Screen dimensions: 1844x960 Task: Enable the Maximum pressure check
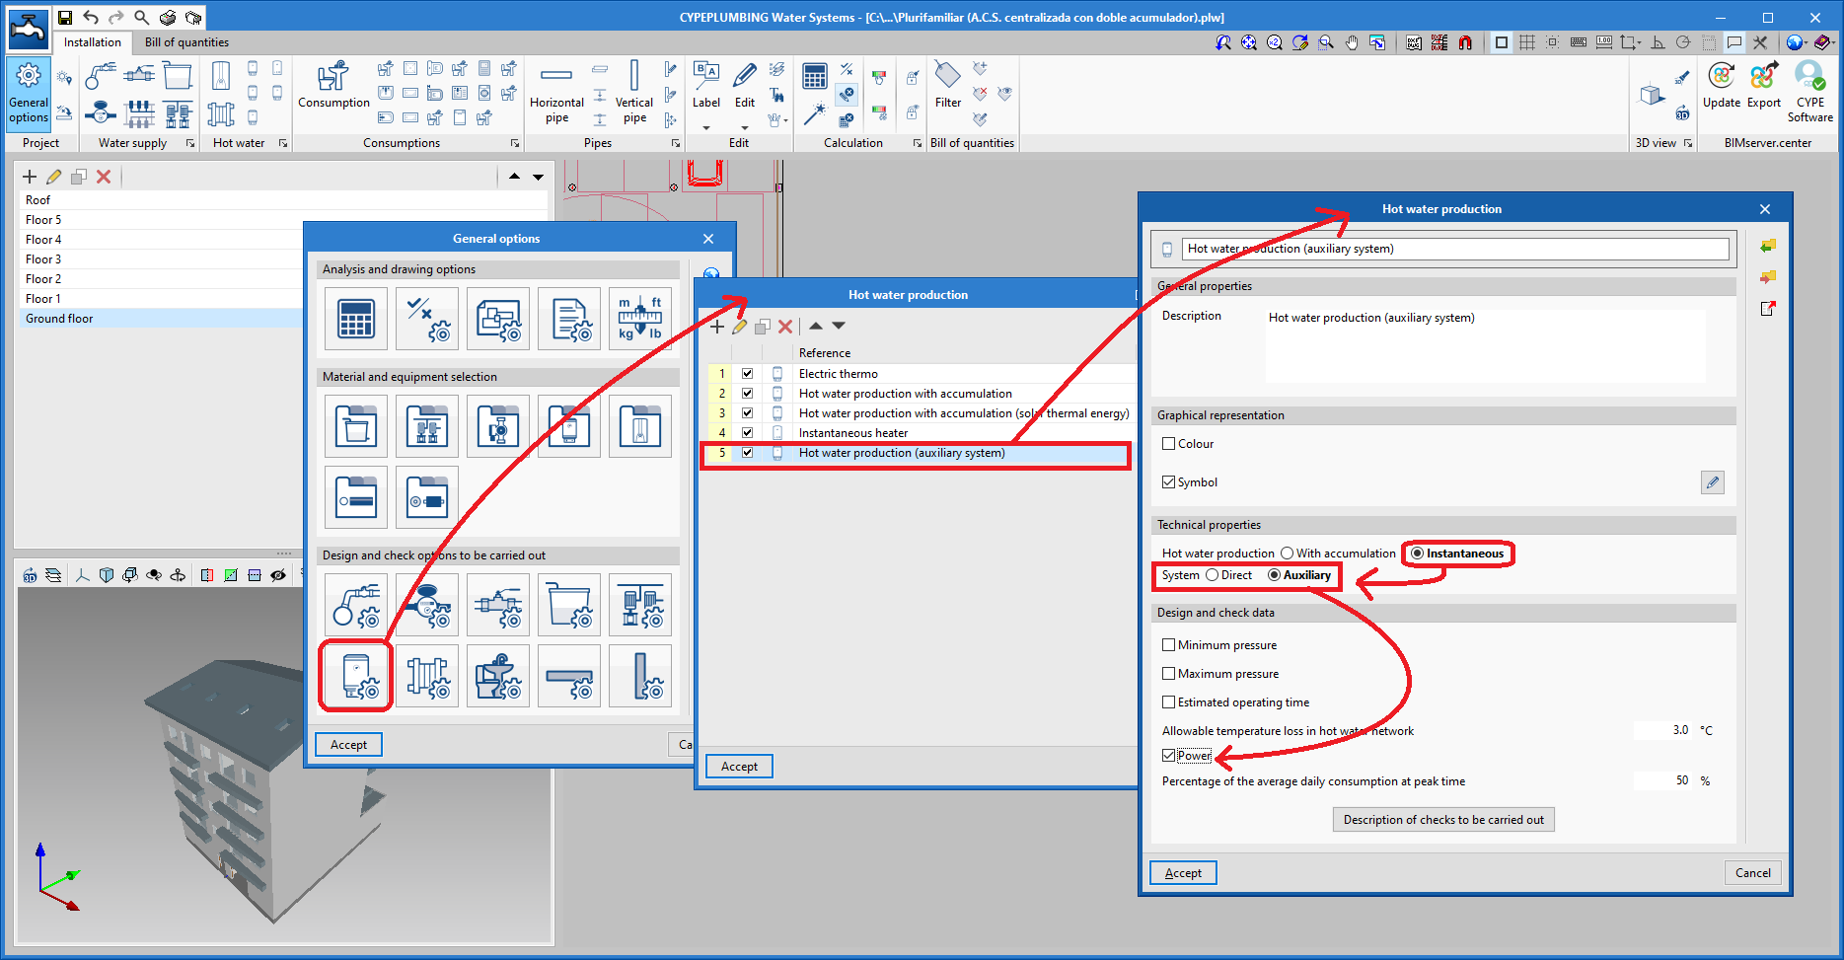[x=1168, y=674]
